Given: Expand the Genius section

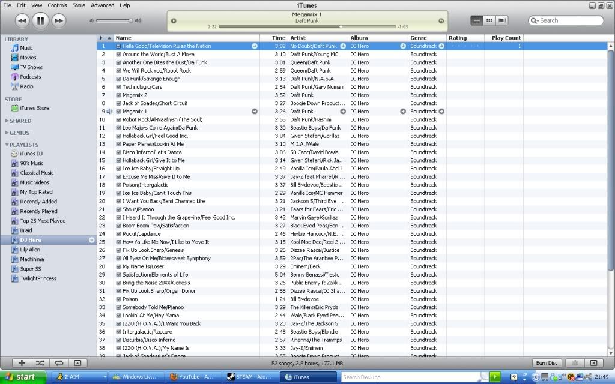Looking at the screenshot, I should (x=7, y=133).
